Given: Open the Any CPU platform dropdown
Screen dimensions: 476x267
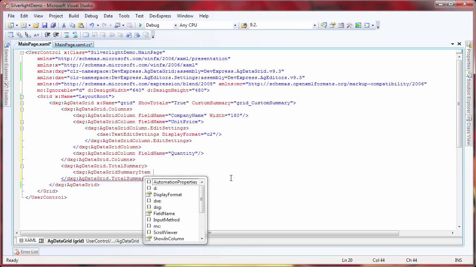Looking at the screenshot, I should tap(235, 25).
